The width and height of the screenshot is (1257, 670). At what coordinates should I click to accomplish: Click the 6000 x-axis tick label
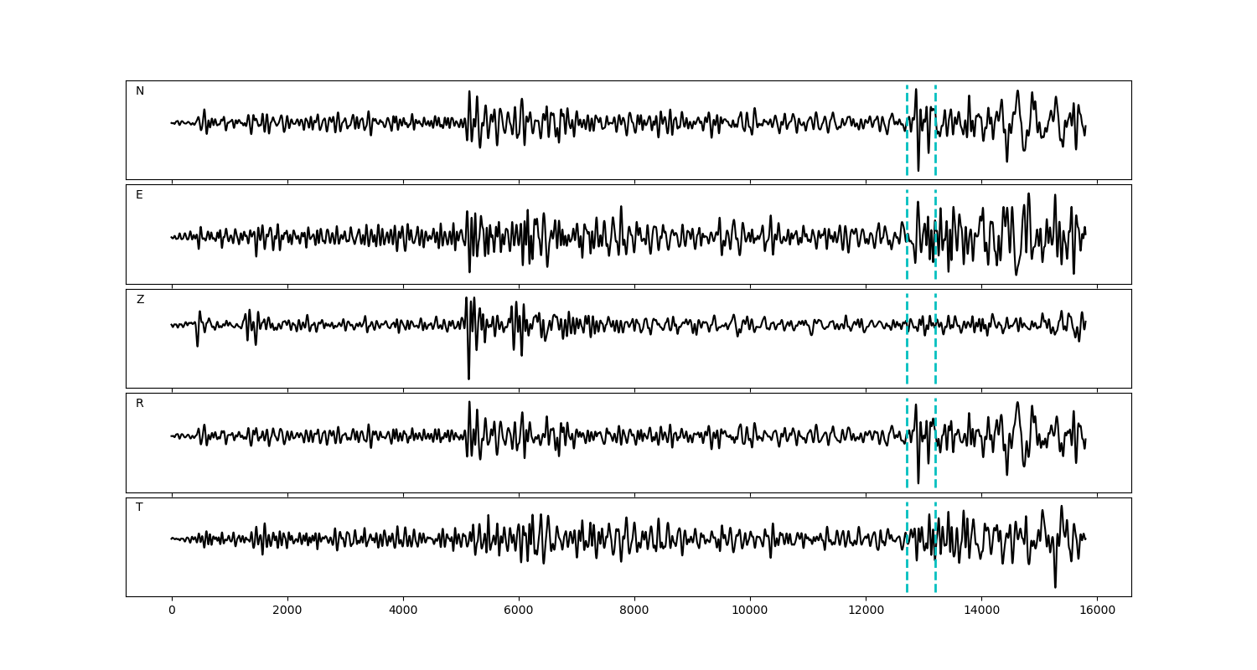pyautogui.click(x=519, y=611)
